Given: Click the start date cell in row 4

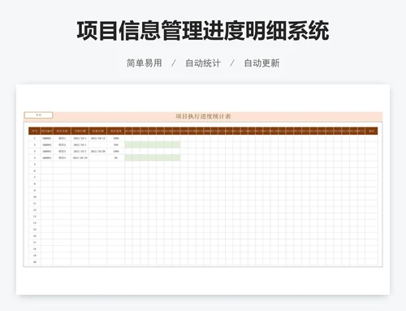Looking at the screenshot, I should [80, 158].
